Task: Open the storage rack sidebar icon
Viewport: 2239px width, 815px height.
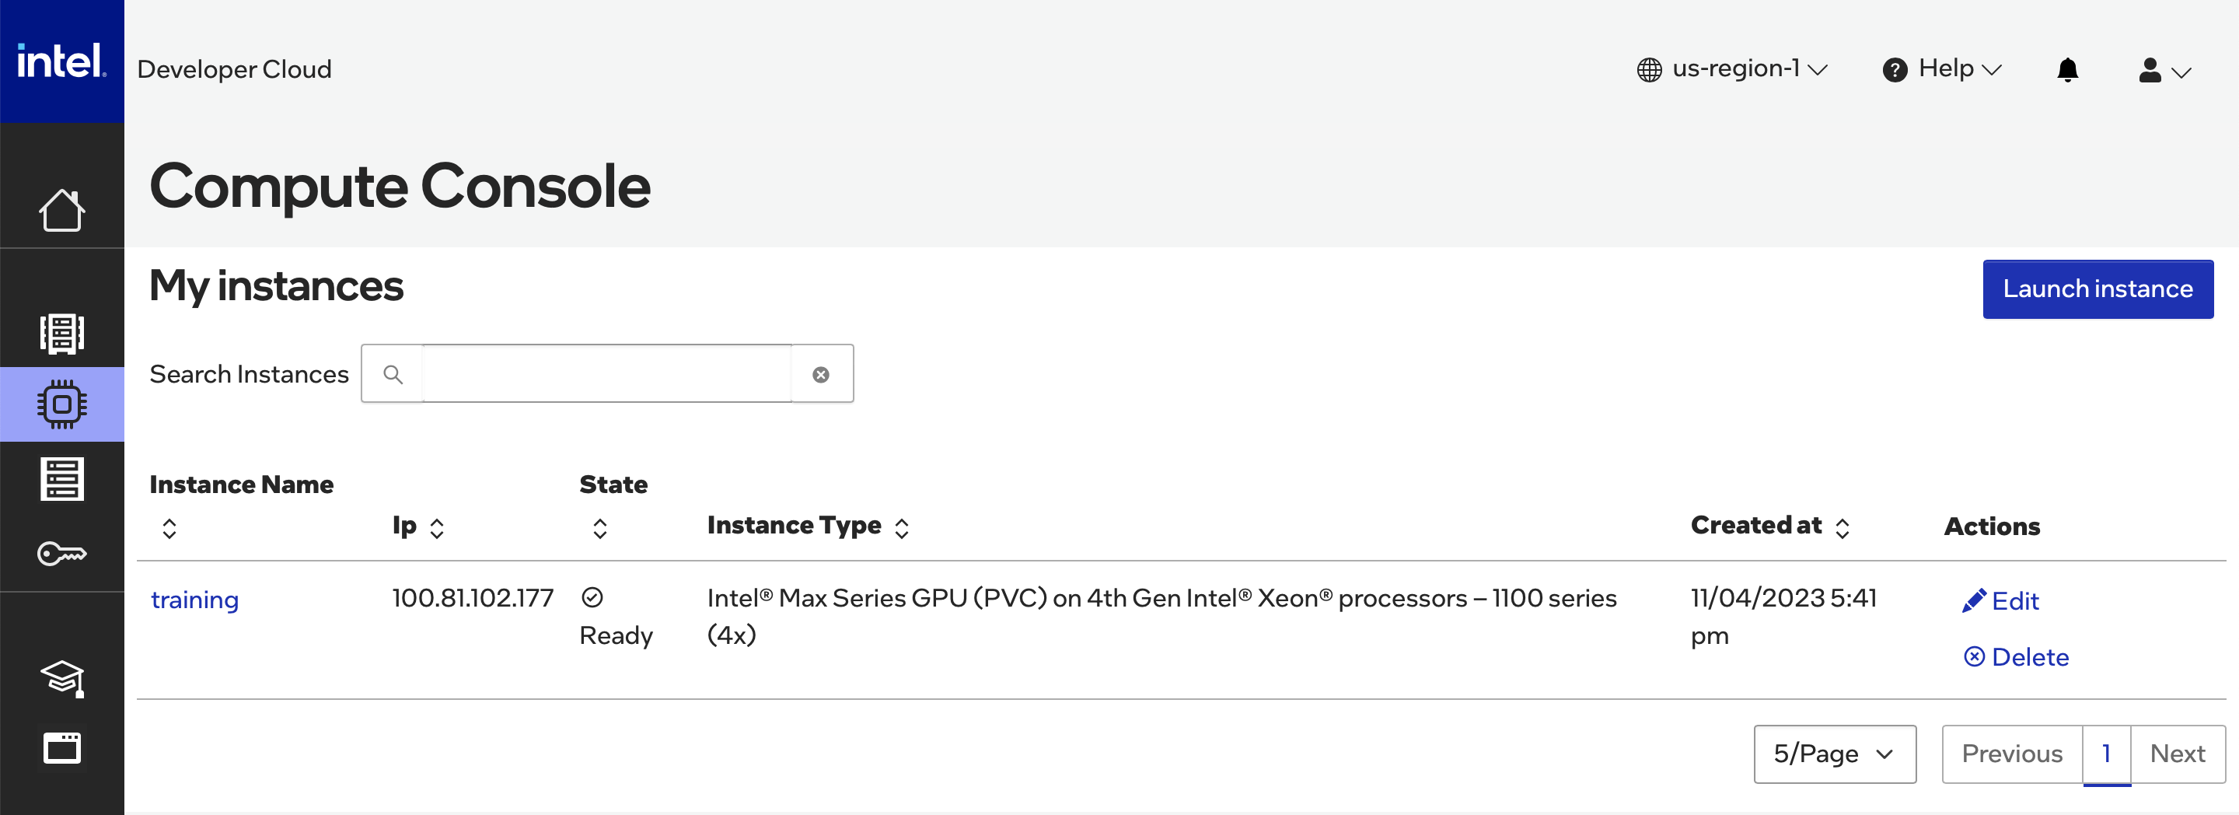Action: pyautogui.click(x=61, y=479)
